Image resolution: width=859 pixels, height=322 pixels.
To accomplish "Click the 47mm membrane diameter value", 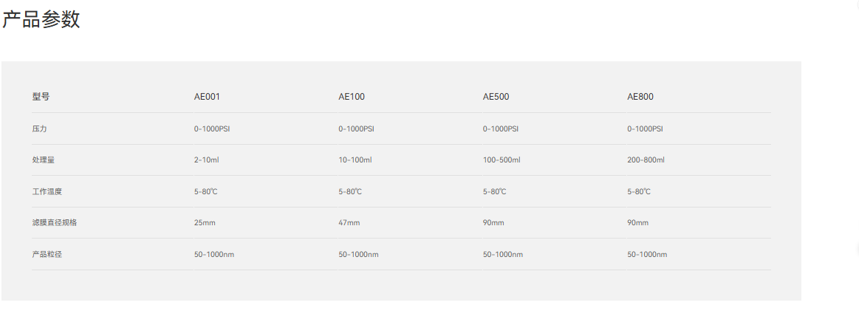I will 349,223.
